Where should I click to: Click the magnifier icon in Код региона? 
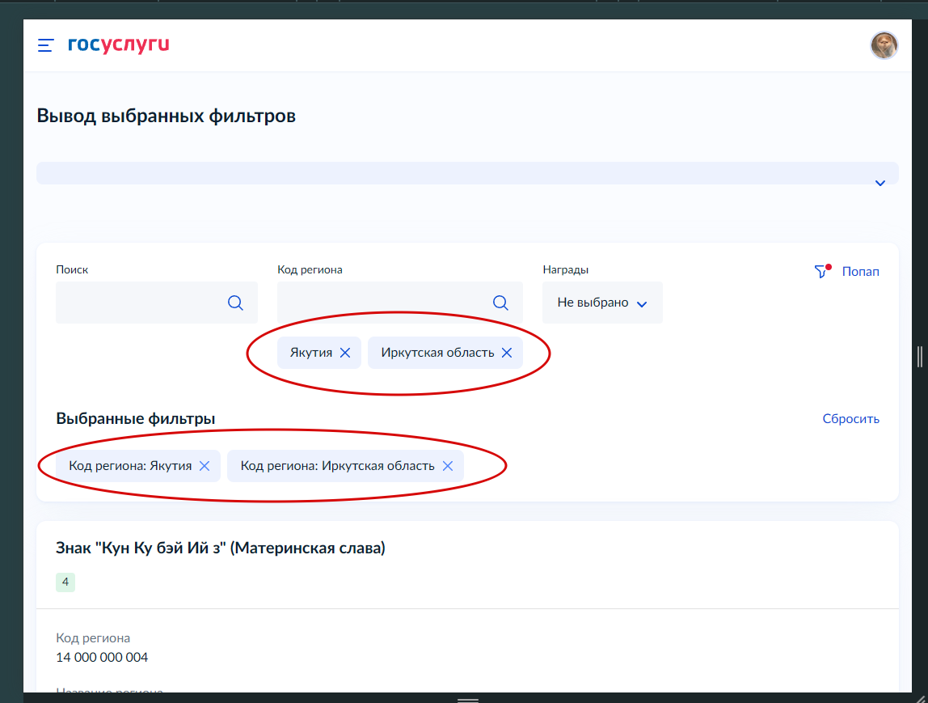pyautogui.click(x=500, y=303)
